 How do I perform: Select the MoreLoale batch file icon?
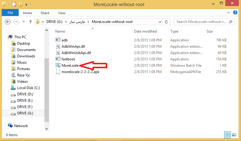(x=58, y=66)
